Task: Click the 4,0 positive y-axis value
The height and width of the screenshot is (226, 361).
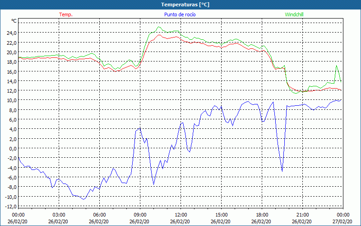Action: click(x=13, y=129)
